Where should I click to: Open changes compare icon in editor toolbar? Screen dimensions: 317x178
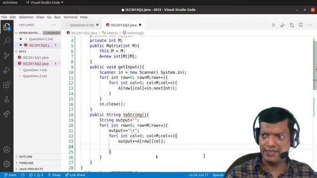[292, 25]
